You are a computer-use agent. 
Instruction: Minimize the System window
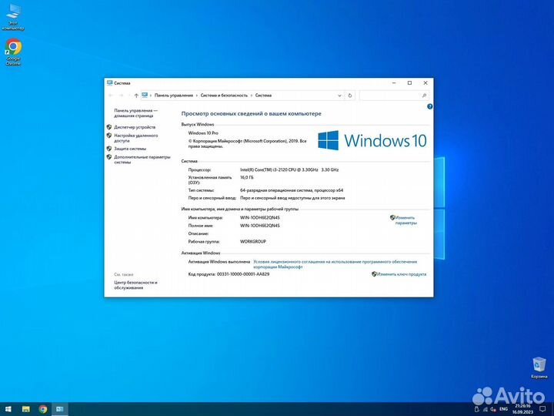tap(394, 83)
